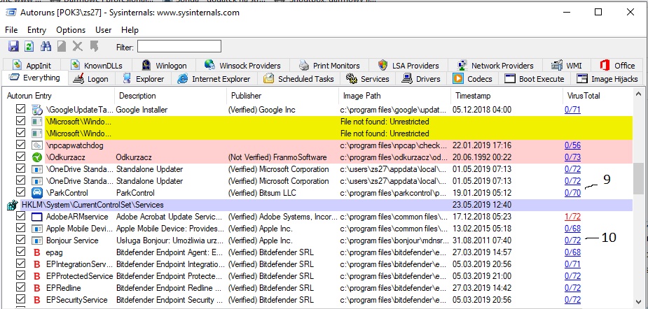This screenshot has height=309, width=648.
Task: Uncheck the AdobeARMservice checkbox
Action: click(x=20, y=217)
